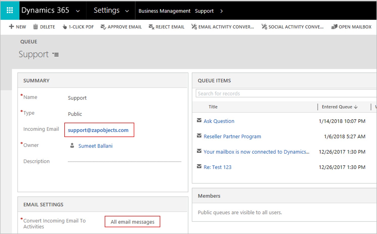
Task: Click the Approve Email icon
Action: (x=103, y=27)
